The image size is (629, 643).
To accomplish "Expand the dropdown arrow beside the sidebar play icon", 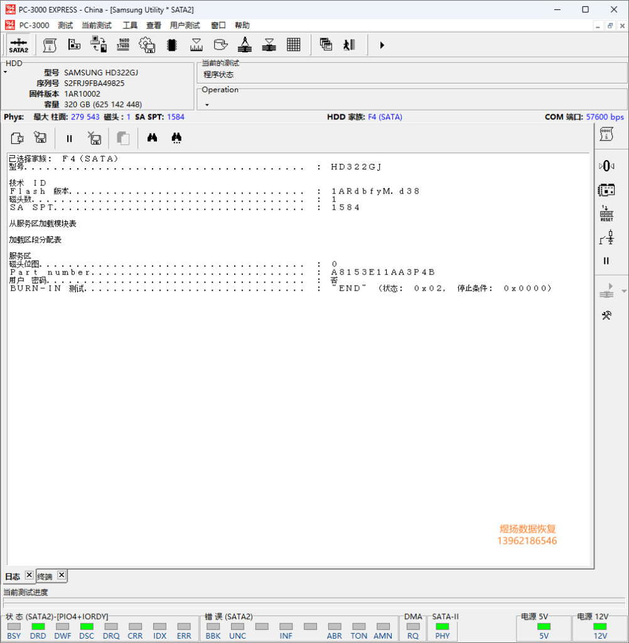I will coord(624,291).
